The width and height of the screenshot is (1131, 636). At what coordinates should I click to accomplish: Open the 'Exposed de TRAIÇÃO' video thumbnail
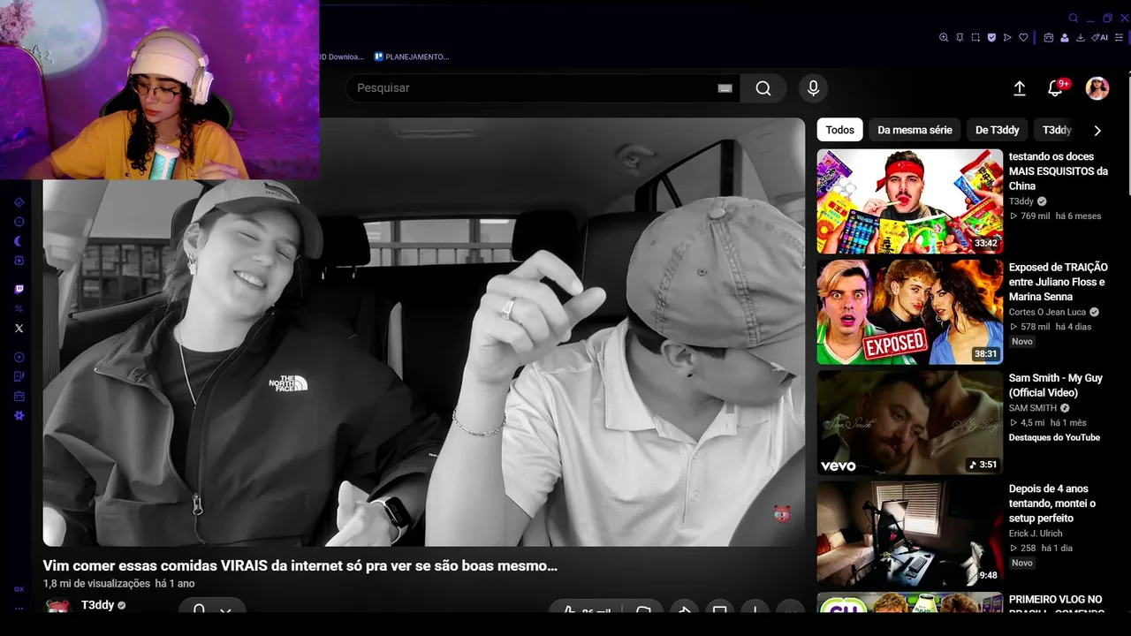[910, 312]
